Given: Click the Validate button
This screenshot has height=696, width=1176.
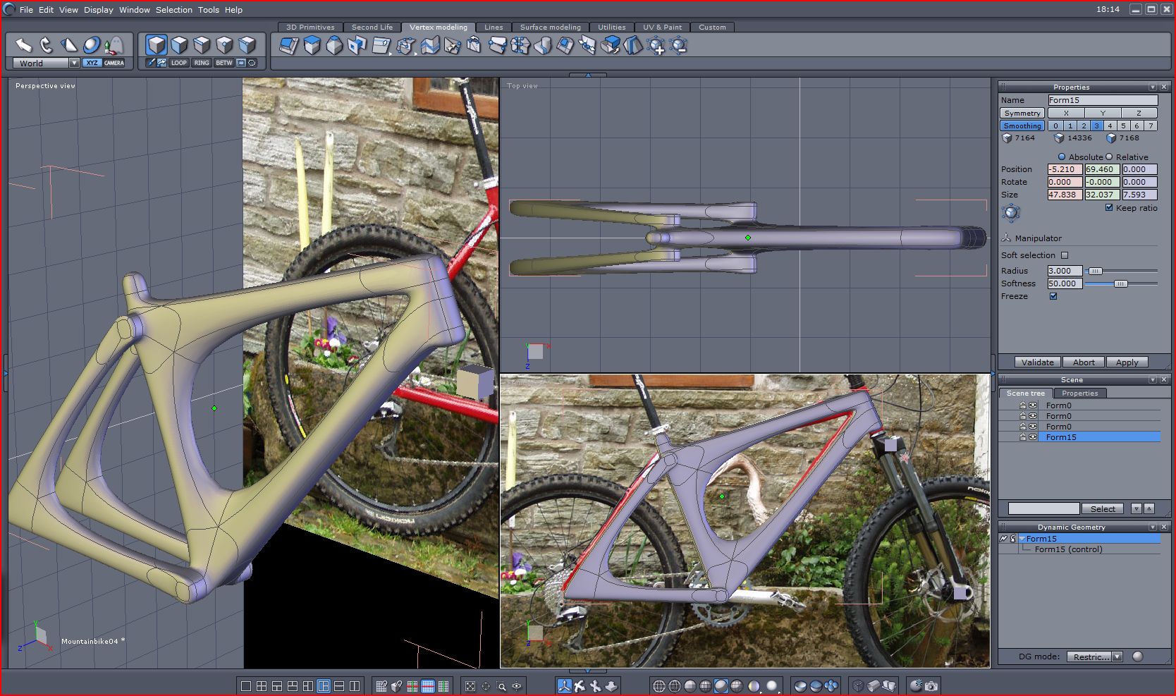Looking at the screenshot, I should pyautogui.click(x=1038, y=362).
